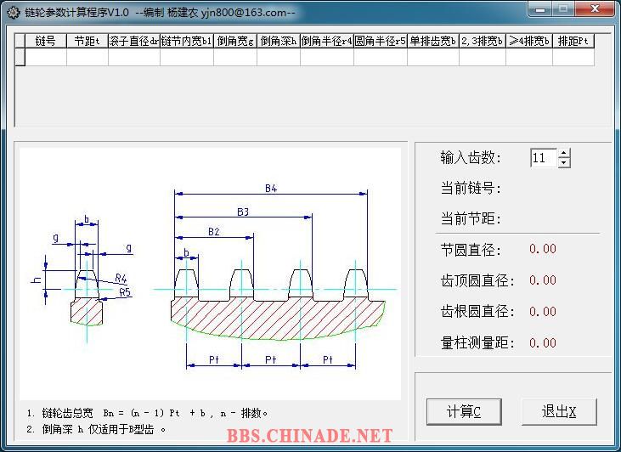Click the 齿顶圆直径 value 0.00
The image size is (621, 452).
(x=543, y=280)
